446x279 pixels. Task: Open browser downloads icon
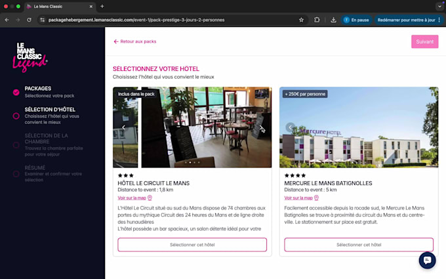[333, 20]
